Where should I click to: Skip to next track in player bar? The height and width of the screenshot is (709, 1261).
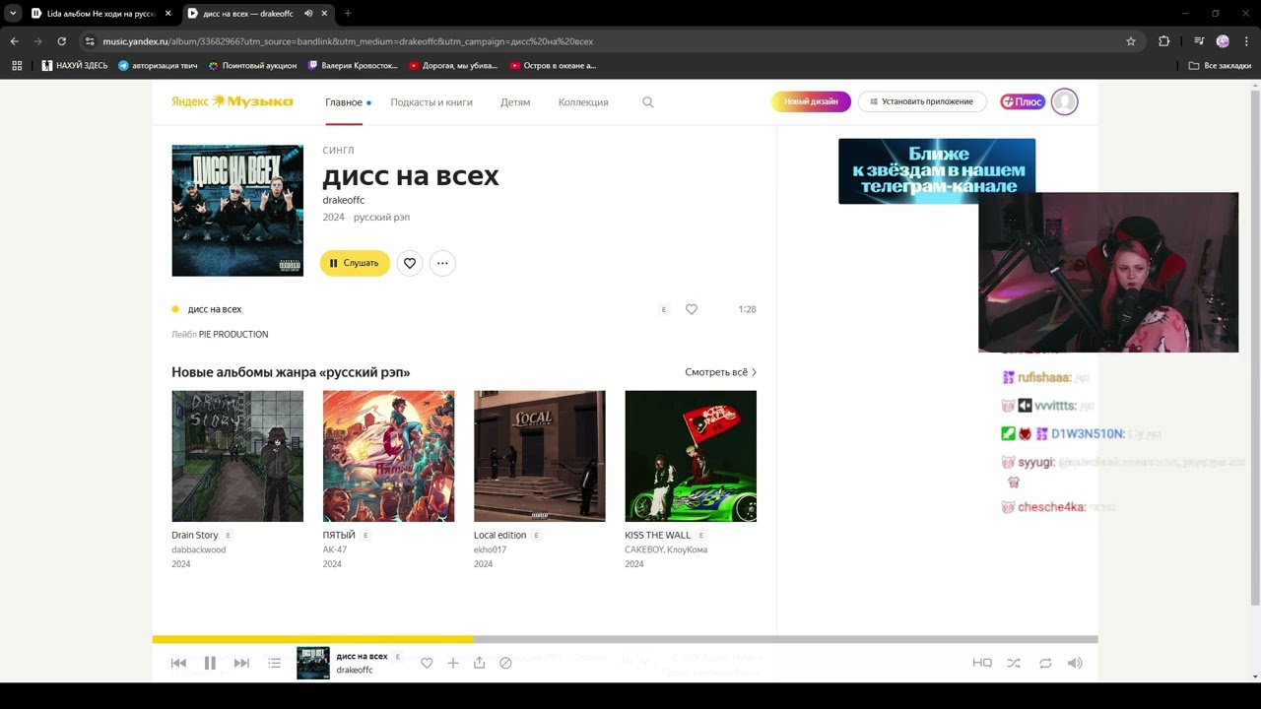tap(241, 663)
